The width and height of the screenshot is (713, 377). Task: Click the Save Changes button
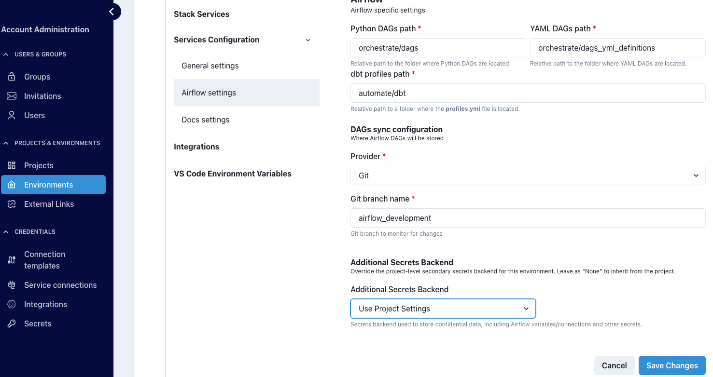click(671, 365)
